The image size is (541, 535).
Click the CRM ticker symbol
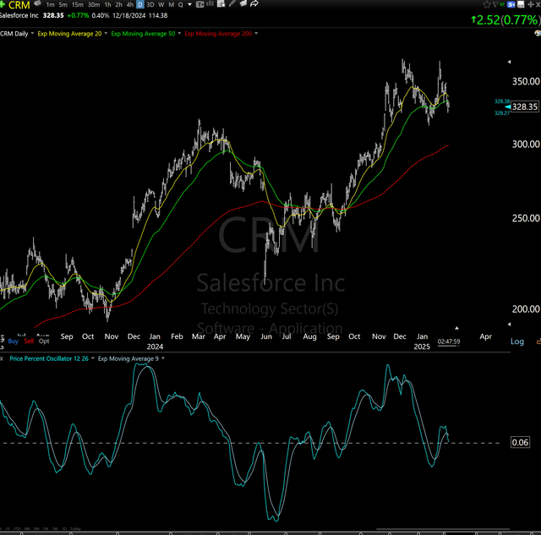coord(19,5)
